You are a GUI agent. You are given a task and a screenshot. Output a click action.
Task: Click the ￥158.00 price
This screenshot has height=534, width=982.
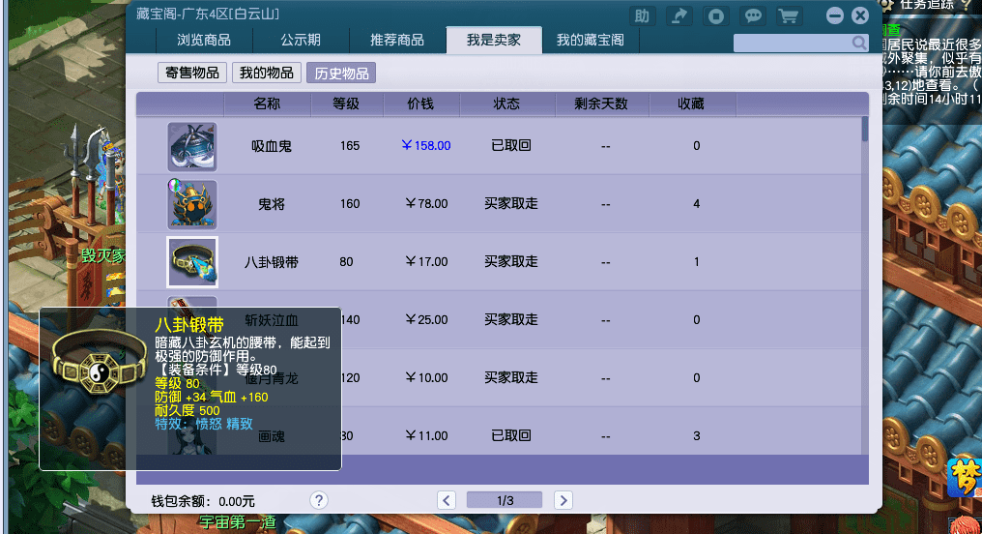tap(426, 146)
